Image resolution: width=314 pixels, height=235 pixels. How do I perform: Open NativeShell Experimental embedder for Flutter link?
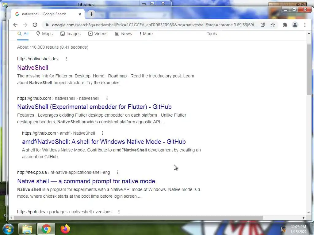(94, 107)
